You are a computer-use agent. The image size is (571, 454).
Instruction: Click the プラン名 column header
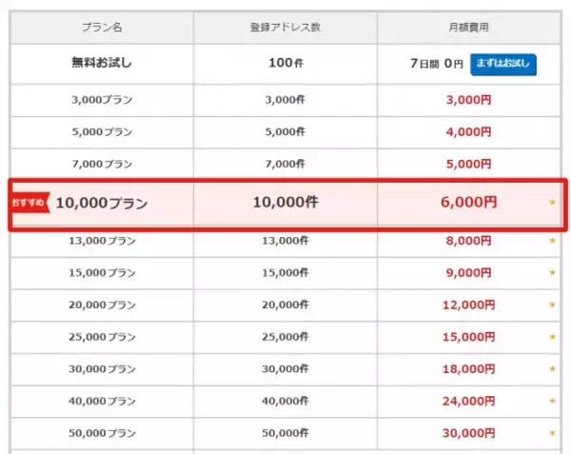(x=102, y=28)
